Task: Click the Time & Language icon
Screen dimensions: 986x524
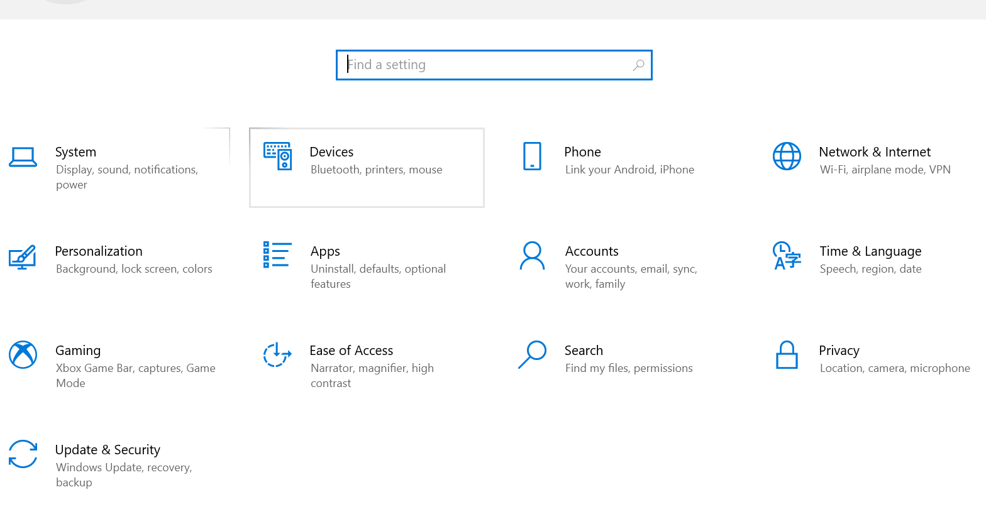Action: coord(787,255)
